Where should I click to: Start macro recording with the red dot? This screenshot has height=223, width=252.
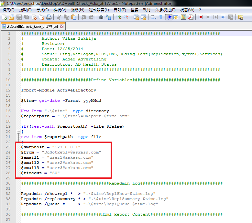(201, 17)
